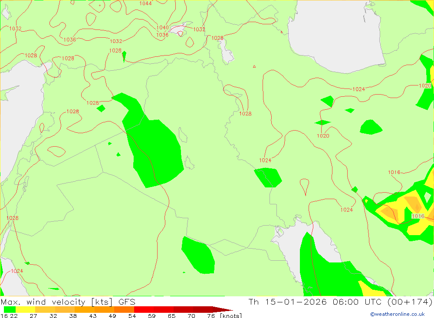Click the '1016' label inside the yellow wind area
The image size is (434, 318).
(418, 216)
